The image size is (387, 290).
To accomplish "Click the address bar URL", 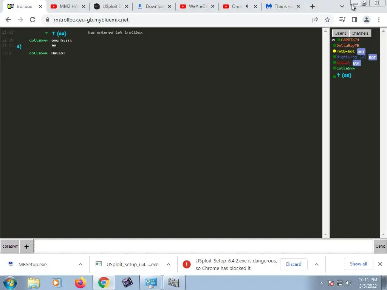I will tap(91, 20).
